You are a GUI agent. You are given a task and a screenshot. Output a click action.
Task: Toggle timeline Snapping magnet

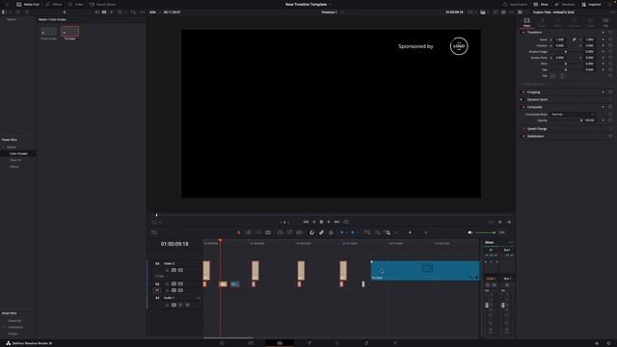(x=311, y=232)
